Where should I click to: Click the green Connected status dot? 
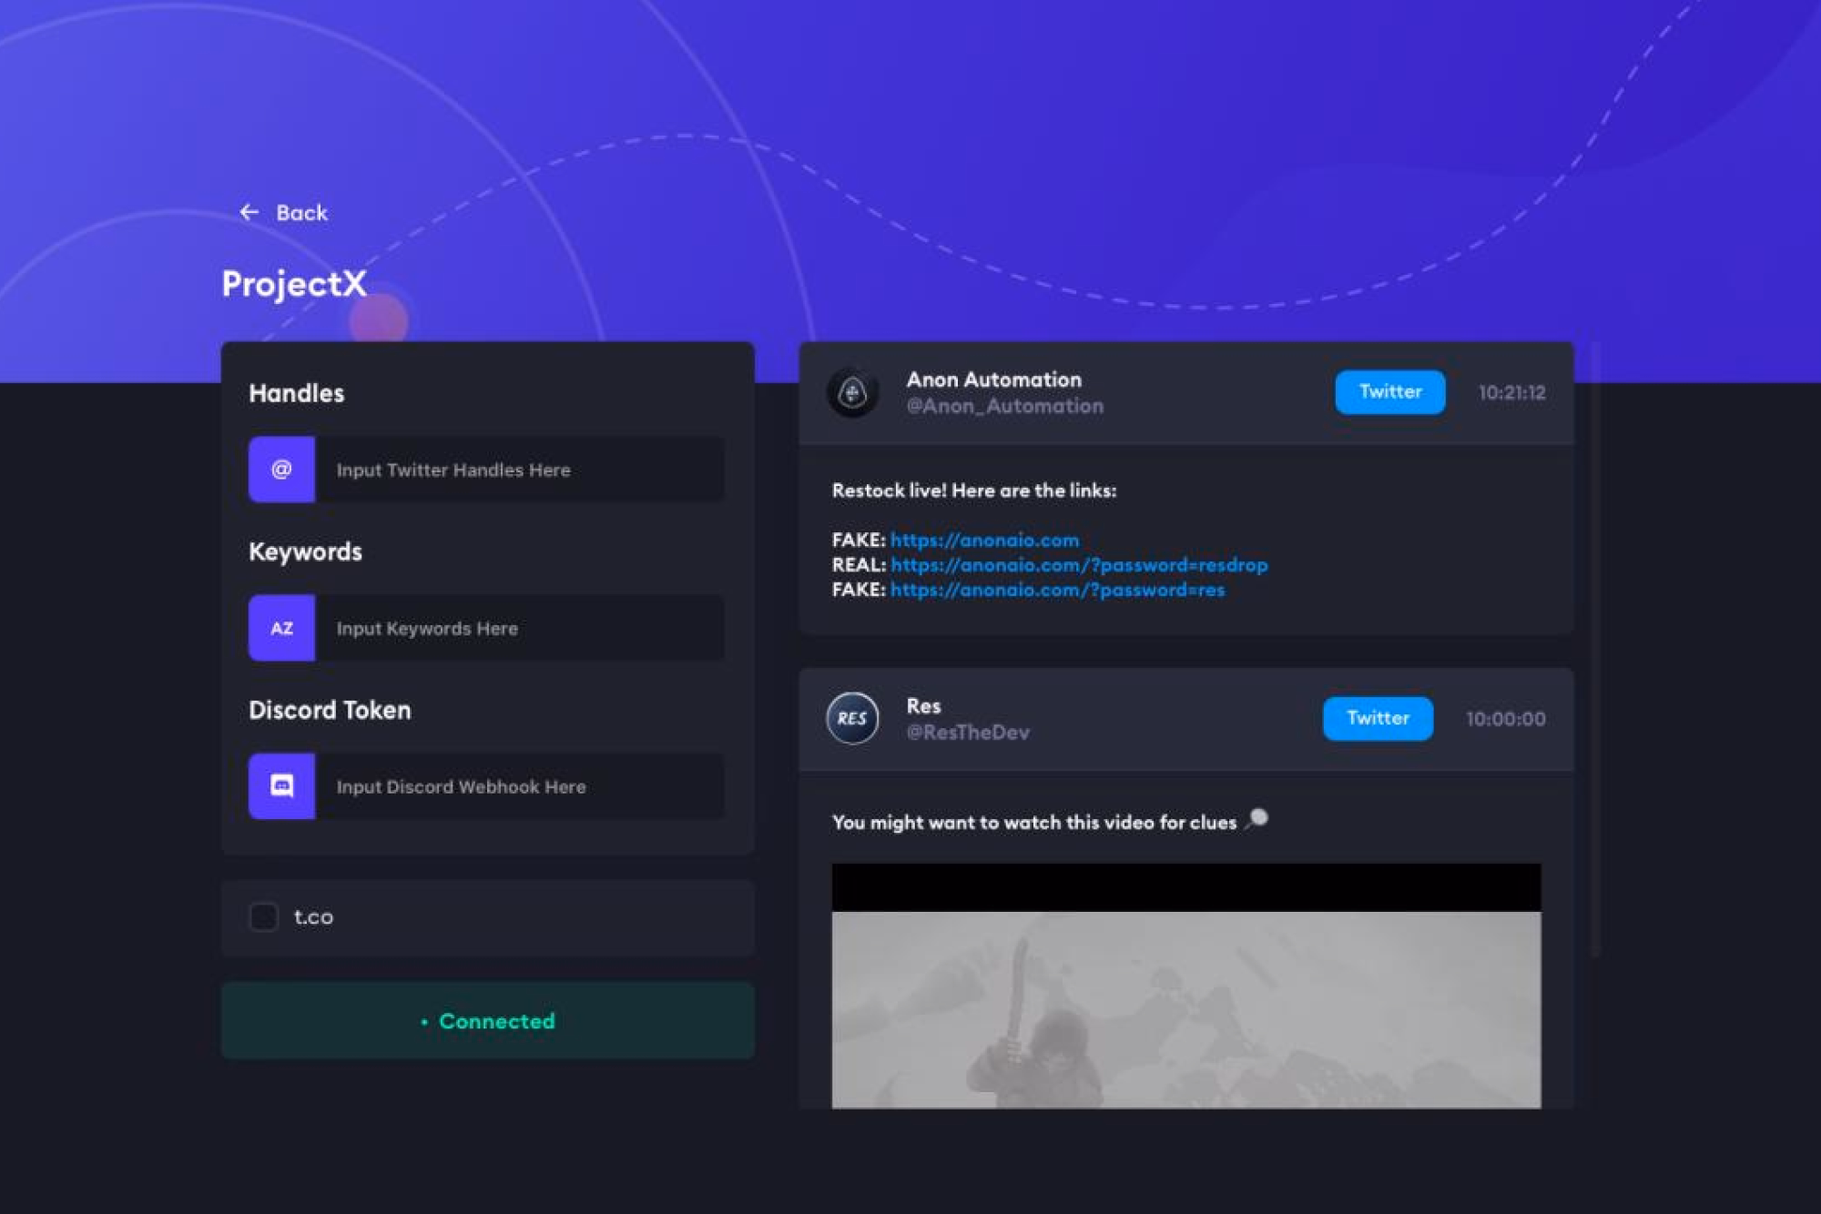coord(424,1022)
